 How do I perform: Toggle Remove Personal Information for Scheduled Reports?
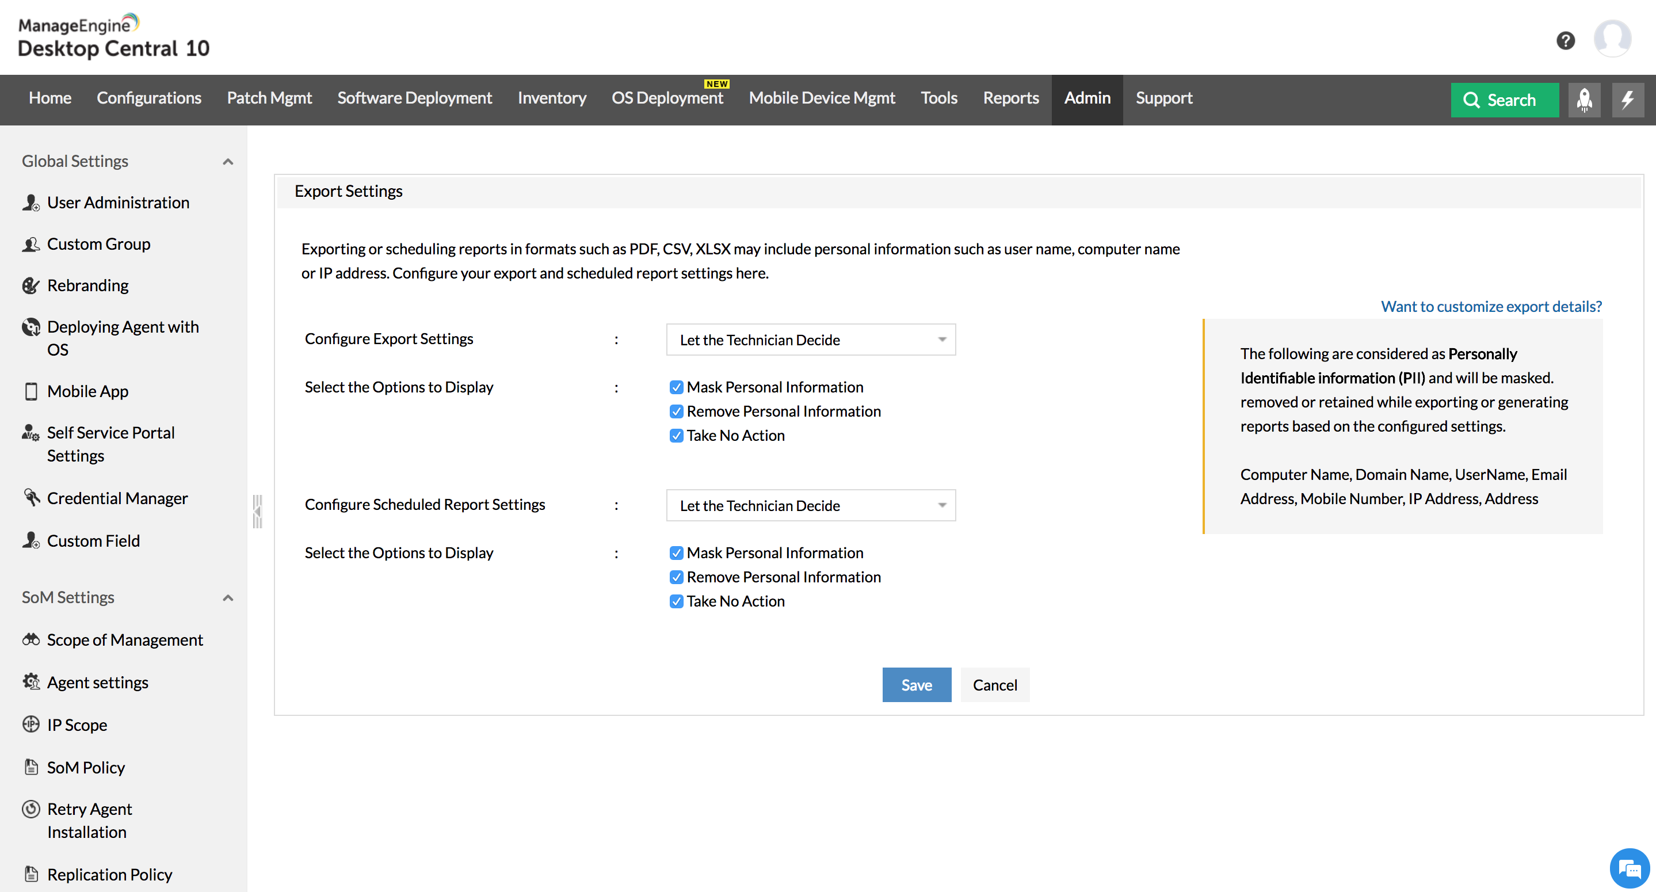pyautogui.click(x=676, y=577)
